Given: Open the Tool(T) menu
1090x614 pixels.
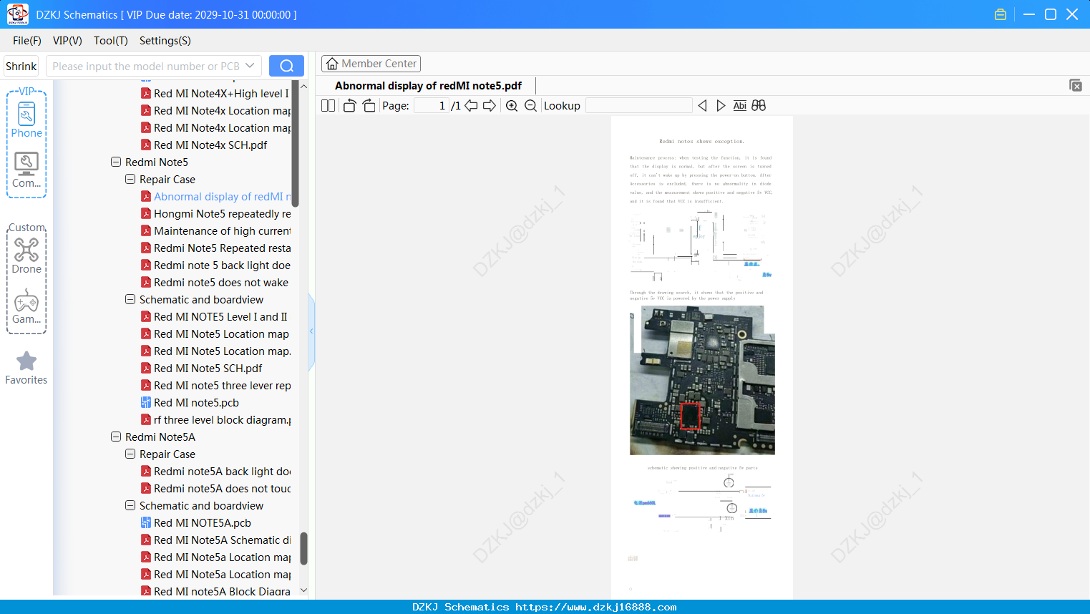Looking at the screenshot, I should point(111,41).
